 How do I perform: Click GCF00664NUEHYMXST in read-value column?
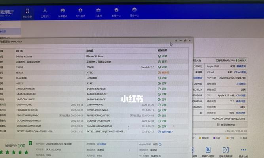99,121
